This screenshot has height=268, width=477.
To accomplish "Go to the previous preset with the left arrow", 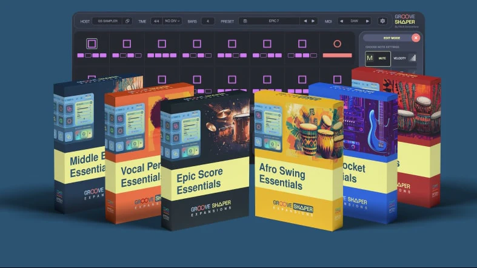I will [305, 21].
